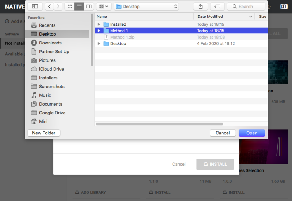
Task: Expand the Installed folder triangle
Action: [x=99, y=24]
